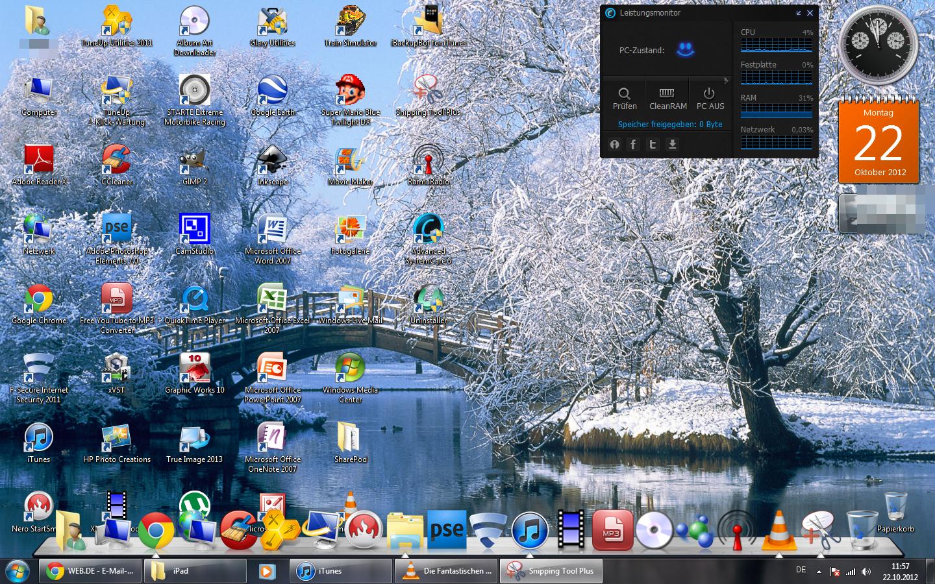Open the SharePod folder icon
The width and height of the screenshot is (935, 584).
(x=351, y=443)
